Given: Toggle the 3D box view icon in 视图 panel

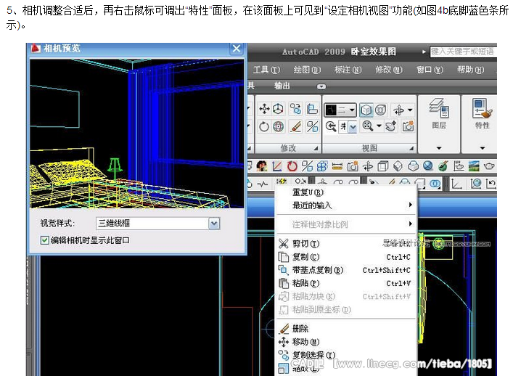Looking at the screenshot, I should coord(366,110).
